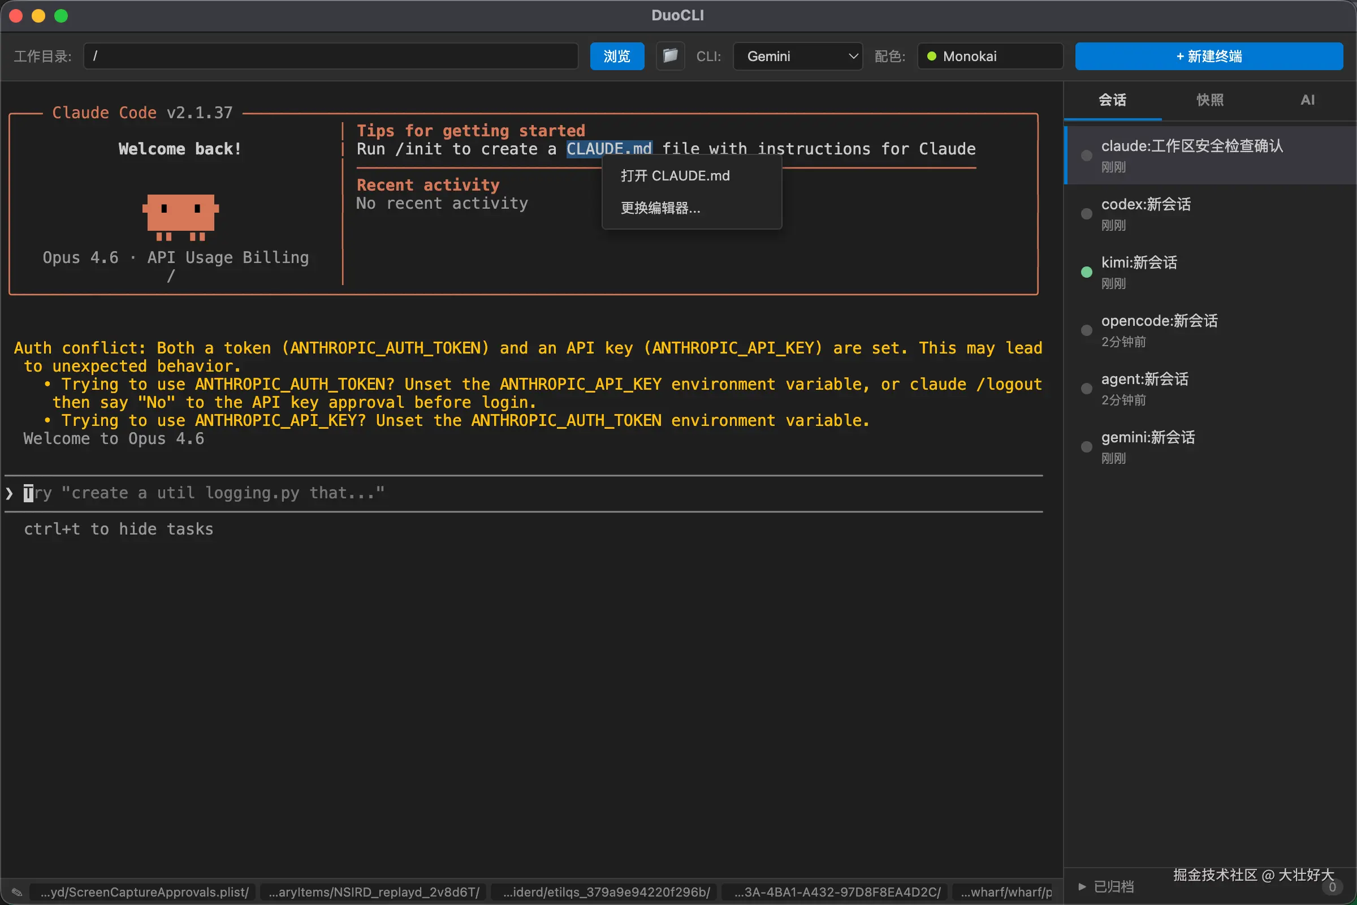Click the 浏览 button
Viewport: 1357px width, 905px height.
point(616,56)
